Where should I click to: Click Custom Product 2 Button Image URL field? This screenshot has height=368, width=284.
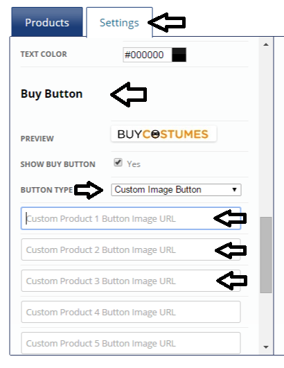[131, 249]
